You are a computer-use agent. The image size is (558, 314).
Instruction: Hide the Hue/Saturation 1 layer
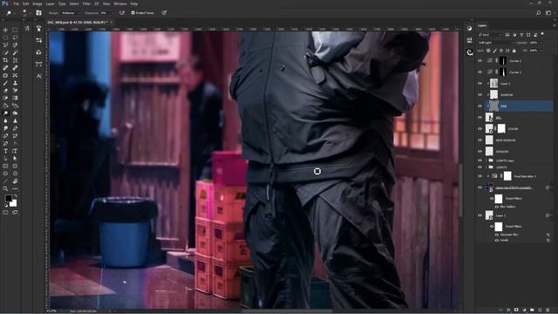pyautogui.click(x=480, y=176)
